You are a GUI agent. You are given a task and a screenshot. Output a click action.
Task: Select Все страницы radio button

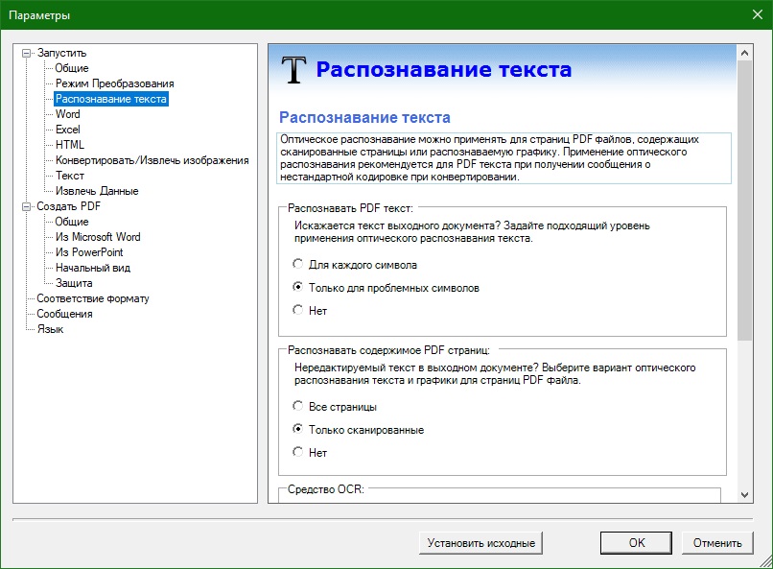pyautogui.click(x=297, y=406)
